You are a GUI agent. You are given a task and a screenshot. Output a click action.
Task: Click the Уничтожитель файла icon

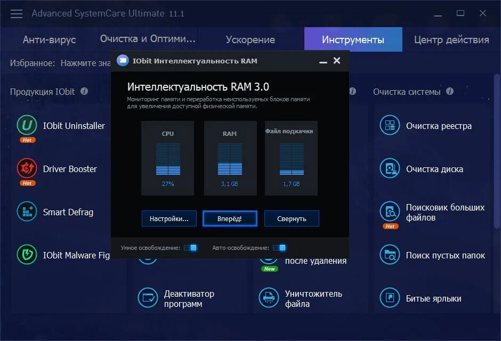(x=269, y=298)
